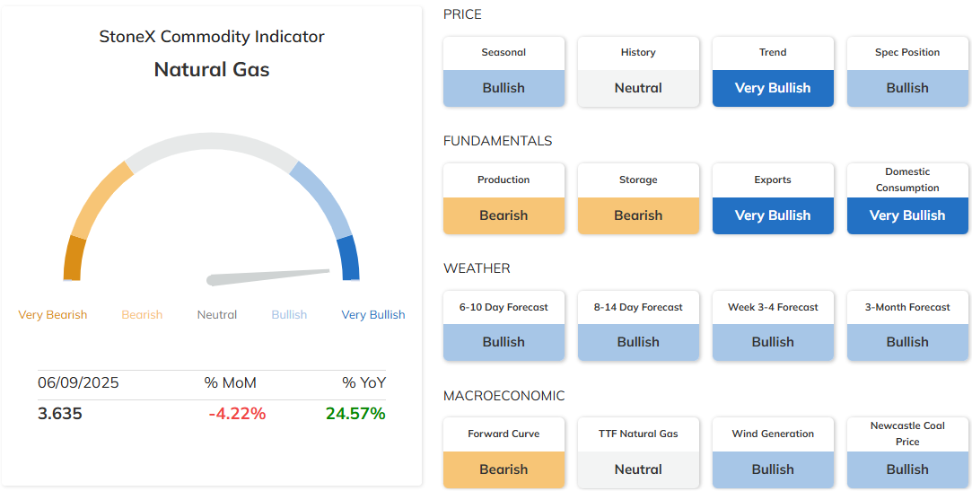This screenshot has height=491, width=972.
Task: Click the PRICE section heading
Action: (x=462, y=14)
